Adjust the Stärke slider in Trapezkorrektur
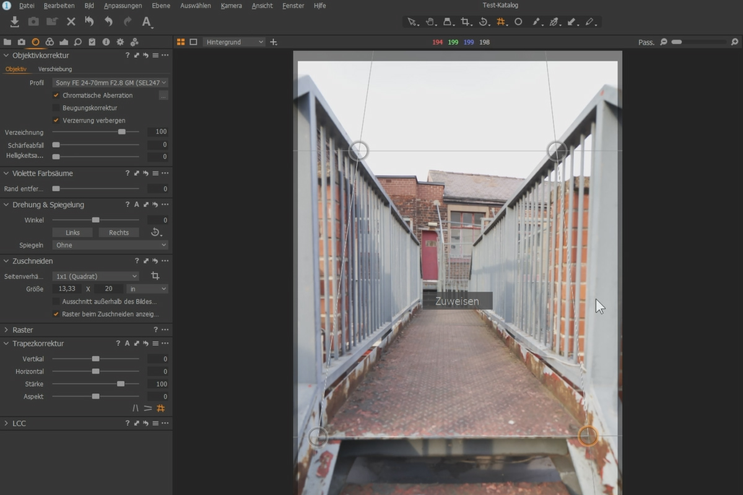This screenshot has height=495, width=743. pos(96,384)
